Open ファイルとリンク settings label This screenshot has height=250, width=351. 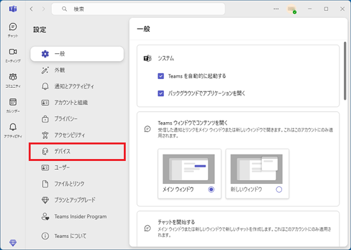click(69, 184)
